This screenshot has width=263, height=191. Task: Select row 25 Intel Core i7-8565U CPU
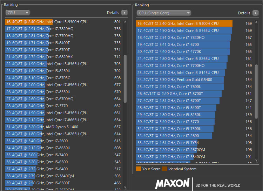pyautogui.click(x=63, y=85)
